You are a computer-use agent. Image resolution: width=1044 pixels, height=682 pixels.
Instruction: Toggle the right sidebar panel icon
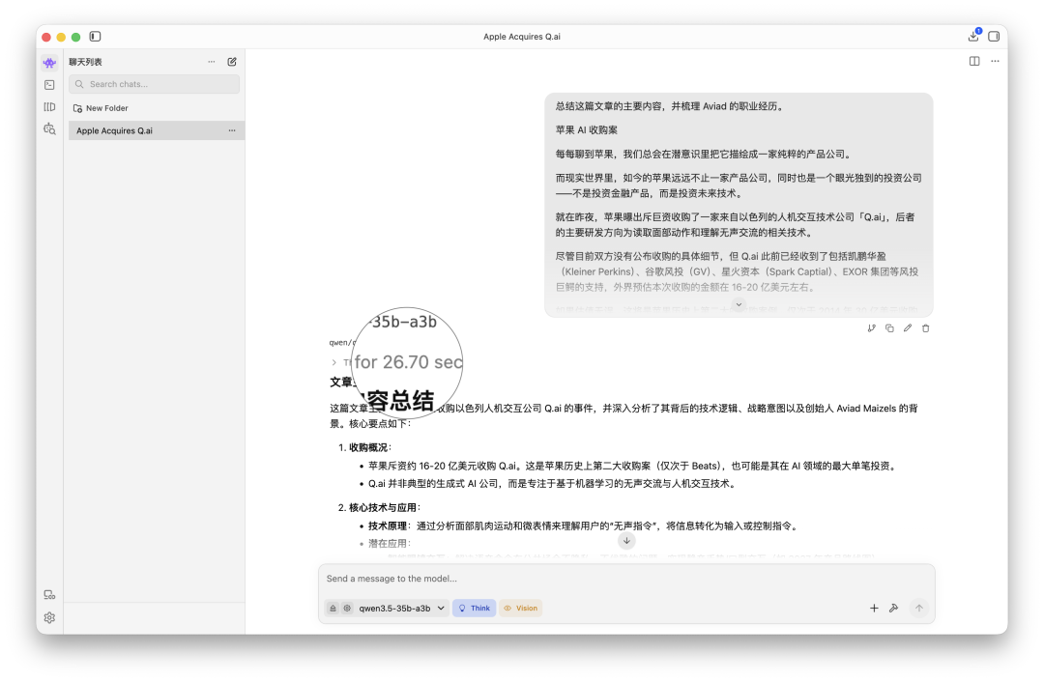coord(994,37)
